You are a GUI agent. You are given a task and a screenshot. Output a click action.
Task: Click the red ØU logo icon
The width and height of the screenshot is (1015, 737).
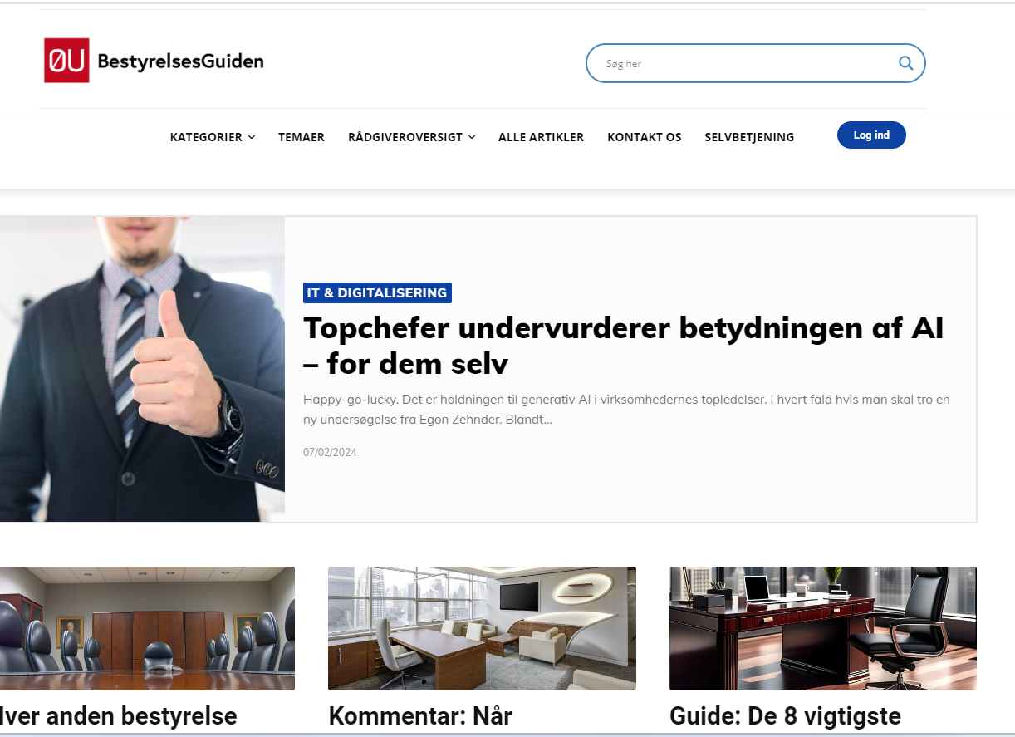[66, 61]
